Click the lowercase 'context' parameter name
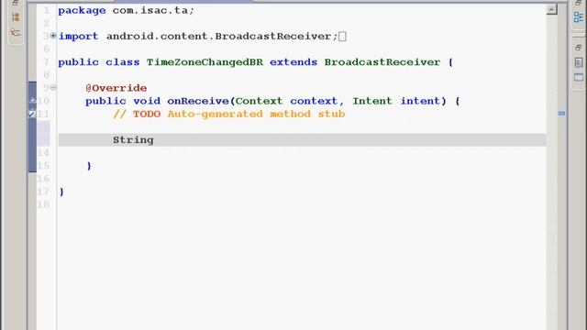 point(314,101)
